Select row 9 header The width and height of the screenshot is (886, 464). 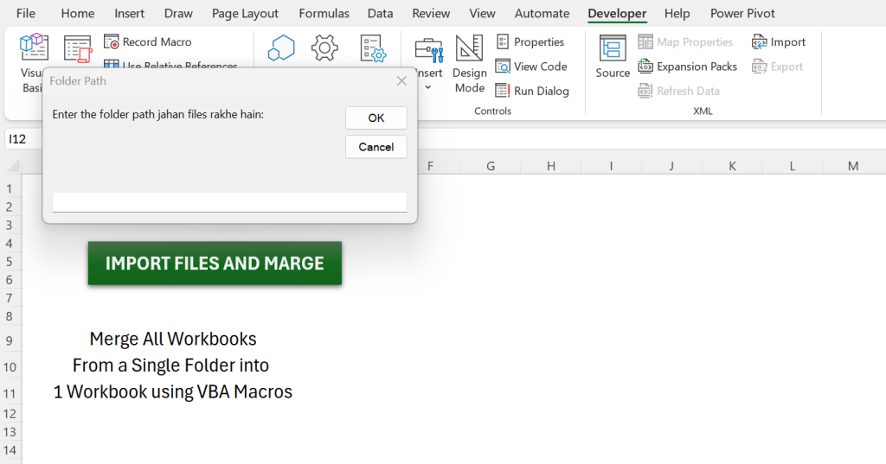point(10,340)
